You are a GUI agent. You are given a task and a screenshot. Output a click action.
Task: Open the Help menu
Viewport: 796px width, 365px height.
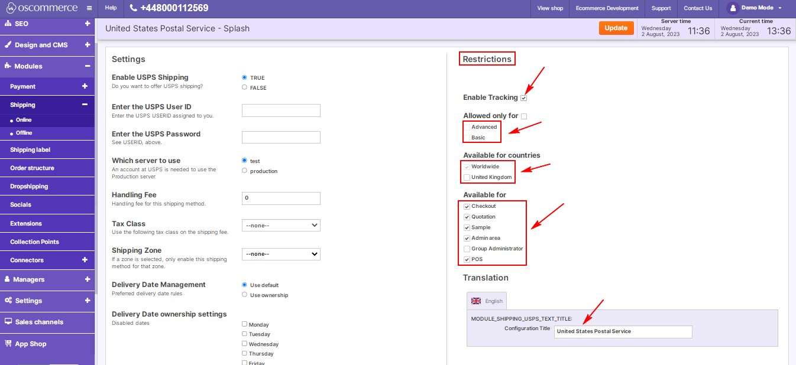[111, 8]
